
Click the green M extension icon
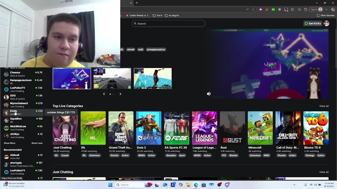(x=273, y=9)
